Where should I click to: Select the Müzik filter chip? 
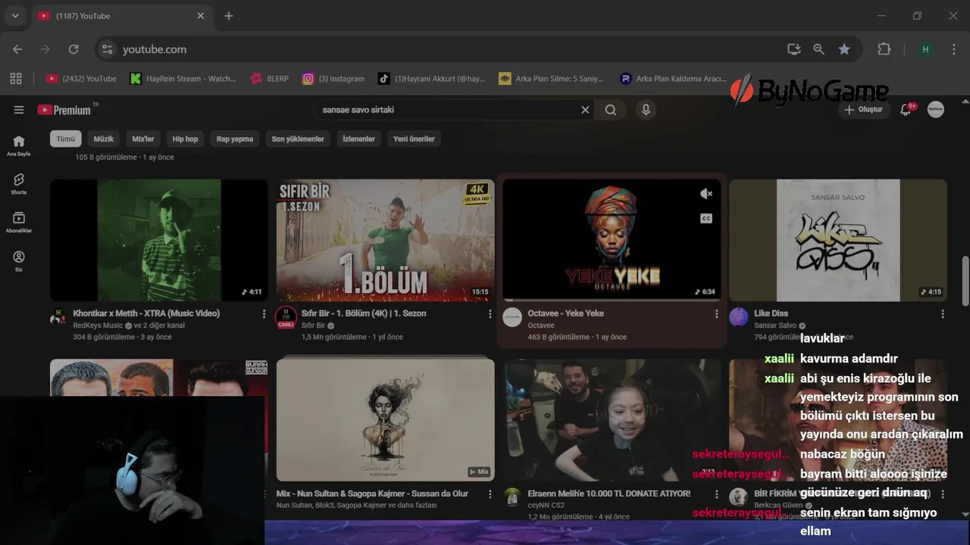103,139
